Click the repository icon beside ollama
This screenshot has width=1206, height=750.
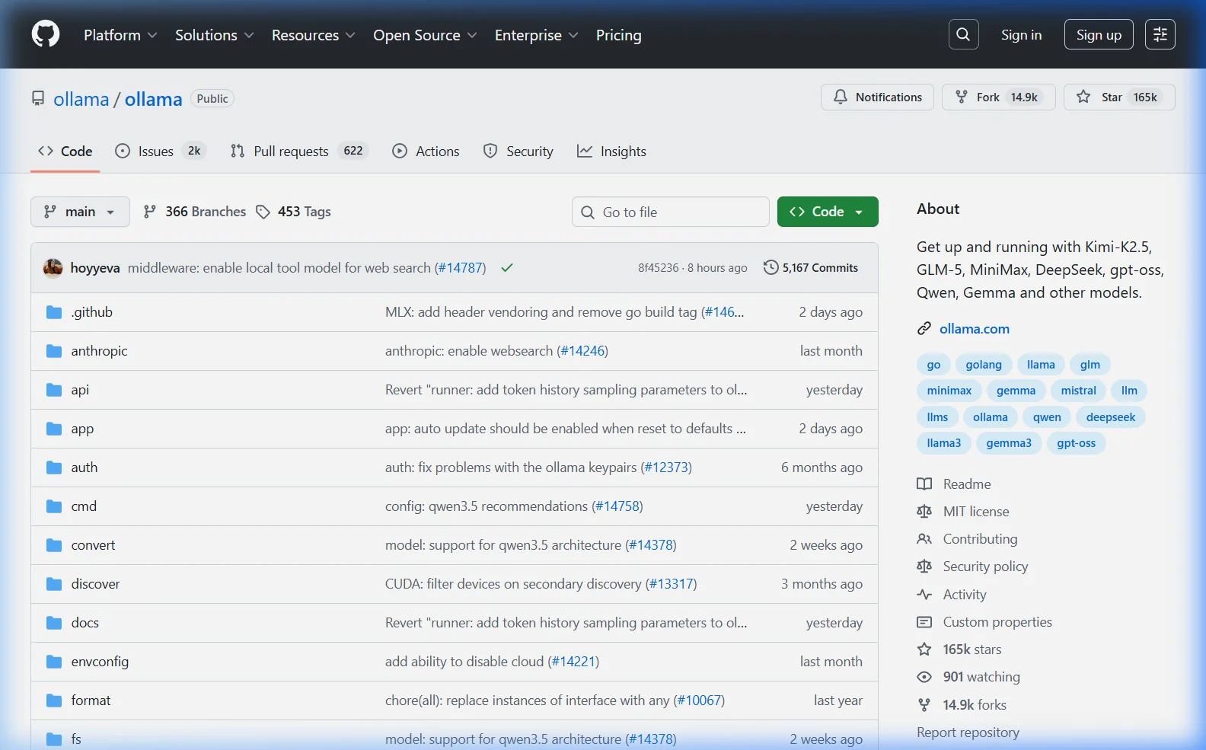pyautogui.click(x=38, y=99)
